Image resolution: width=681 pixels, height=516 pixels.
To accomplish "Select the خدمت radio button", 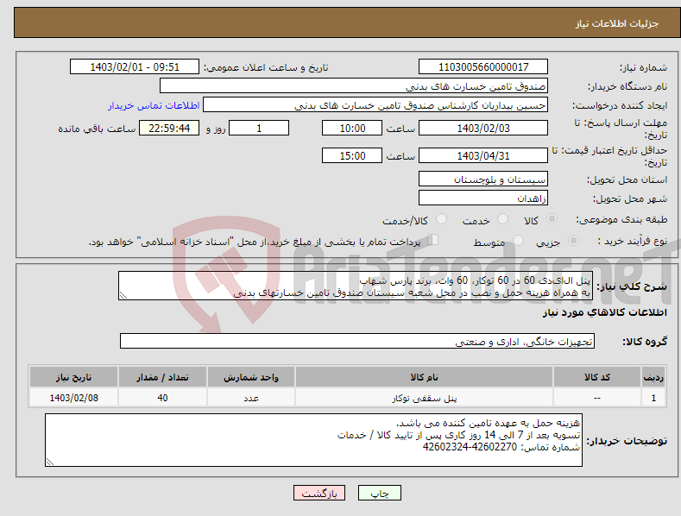I will pyautogui.click(x=502, y=219).
